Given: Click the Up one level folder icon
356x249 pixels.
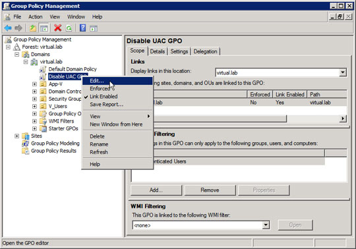Looking at the screenshot, I should pyautogui.click(x=33, y=28).
